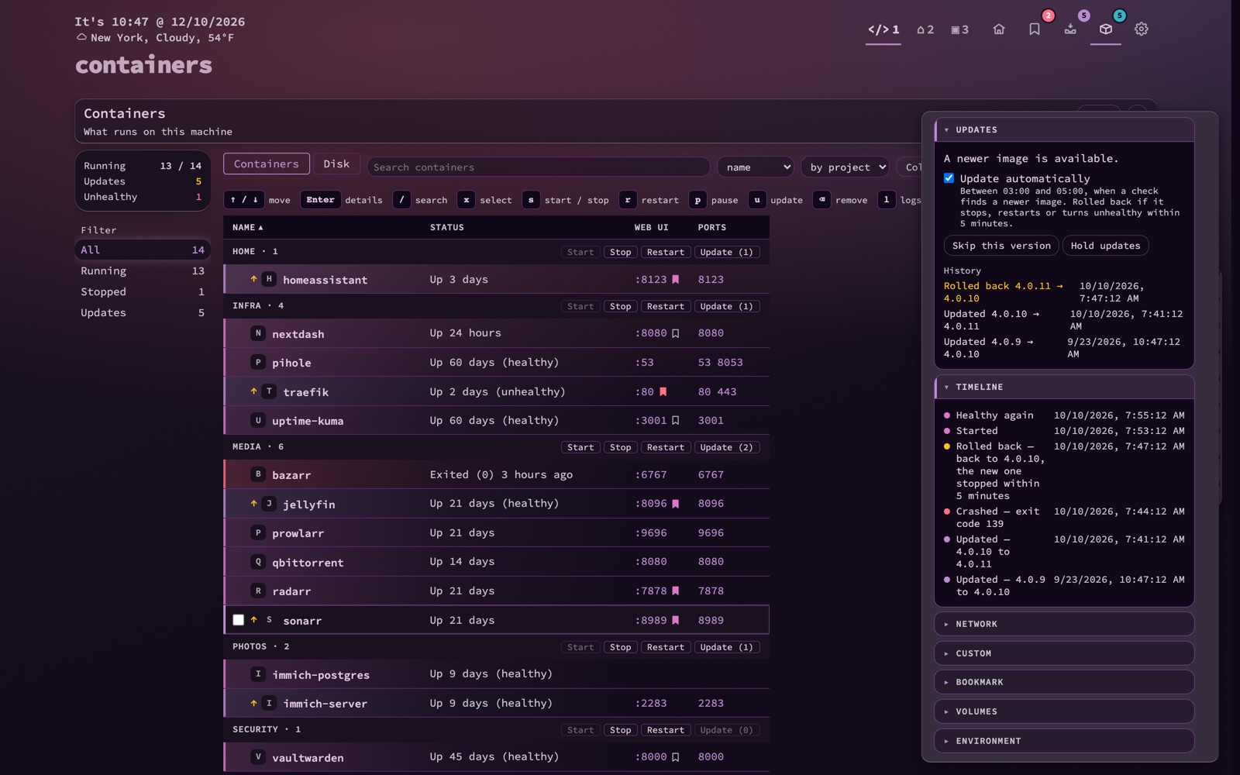Click the traefik bookmark icon
1240x775 pixels.
click(x=663, y=392)
